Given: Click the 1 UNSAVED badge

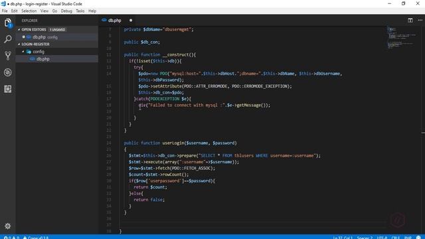Looking at the screenshot, I should [57, 29].
